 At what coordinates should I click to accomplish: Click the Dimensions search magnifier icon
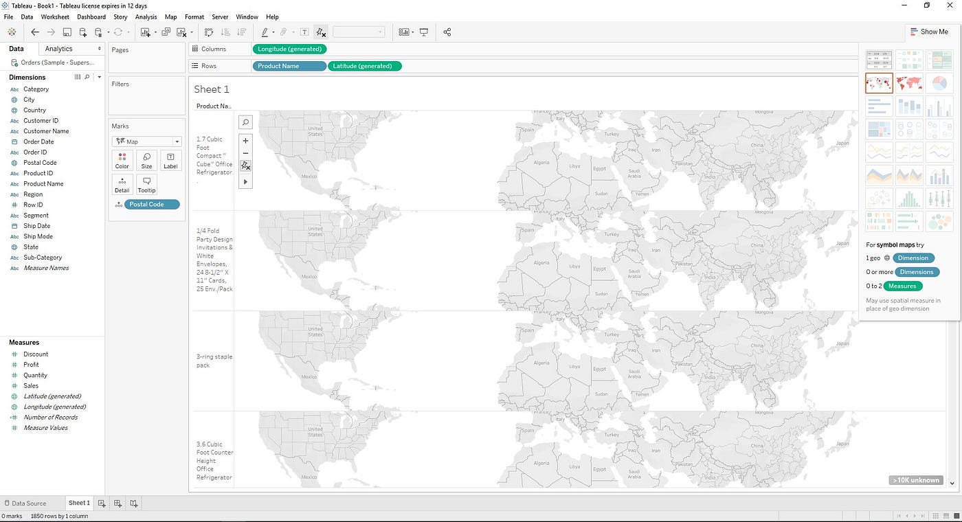pos(87,77)
